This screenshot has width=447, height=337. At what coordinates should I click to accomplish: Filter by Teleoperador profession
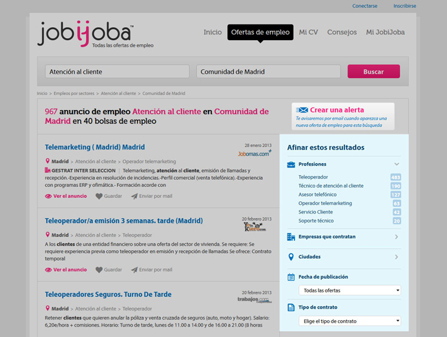pyautogui.click(x=313, y=177)
